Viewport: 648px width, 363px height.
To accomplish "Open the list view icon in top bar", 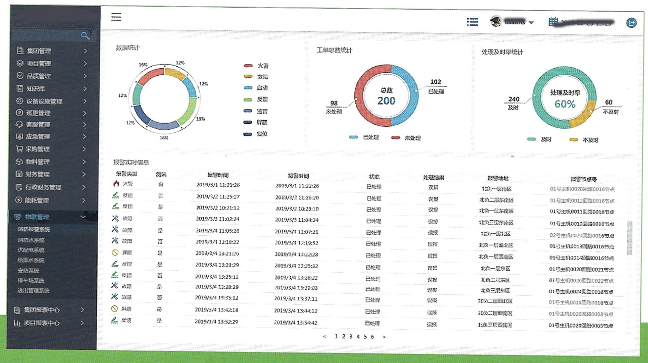I will click(x=473, y=22).
